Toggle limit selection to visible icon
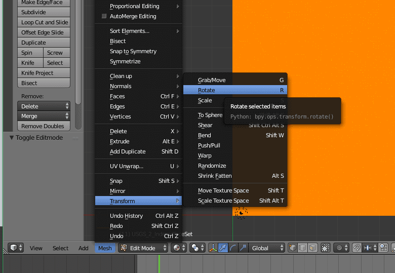Image resolution: width=395 pixels, height=273 pixels. tap(325, 248)
